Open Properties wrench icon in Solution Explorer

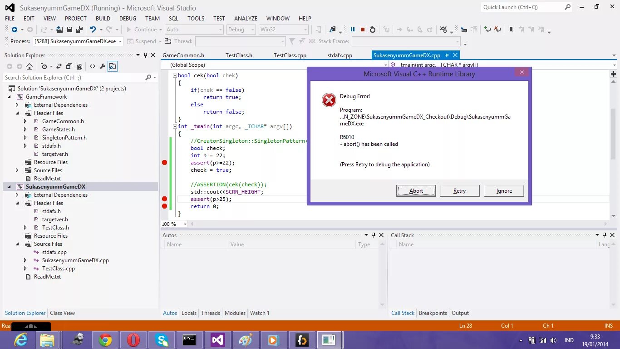point(103,66)
